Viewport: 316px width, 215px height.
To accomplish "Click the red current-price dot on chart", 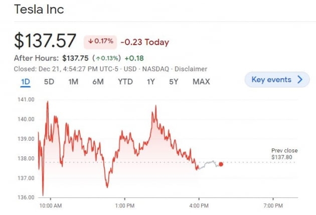I will (221, 164).
